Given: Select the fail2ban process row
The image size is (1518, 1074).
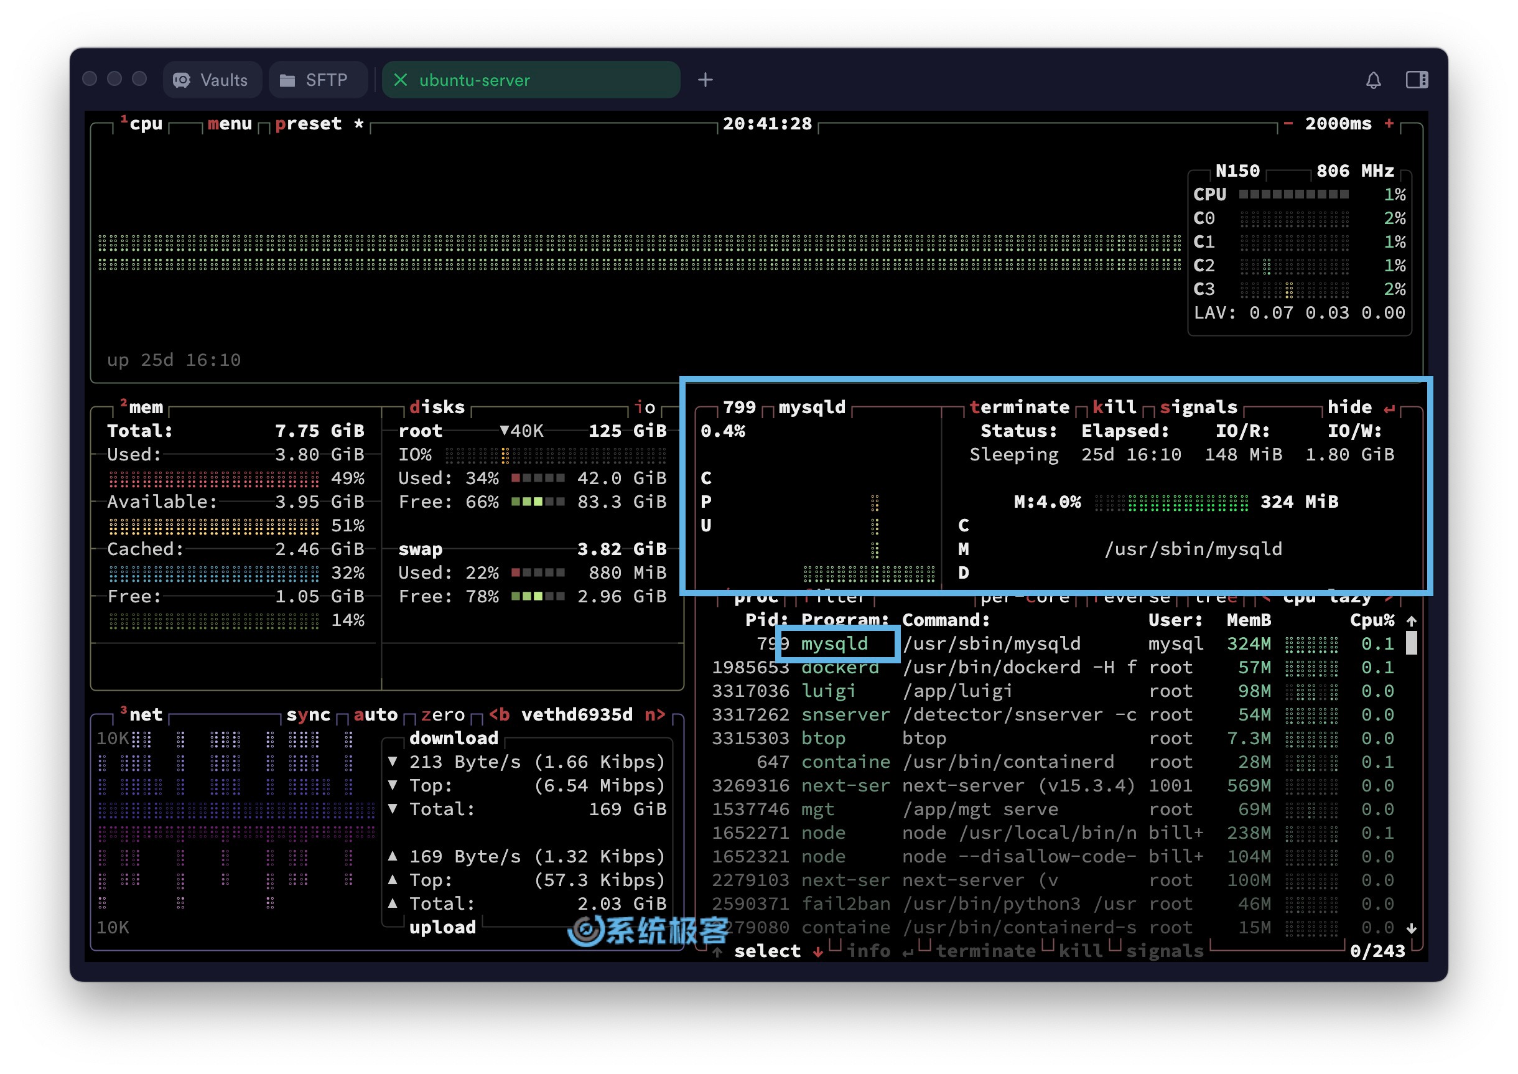Looking at the screenshot, I should (x=1053, y=904).
